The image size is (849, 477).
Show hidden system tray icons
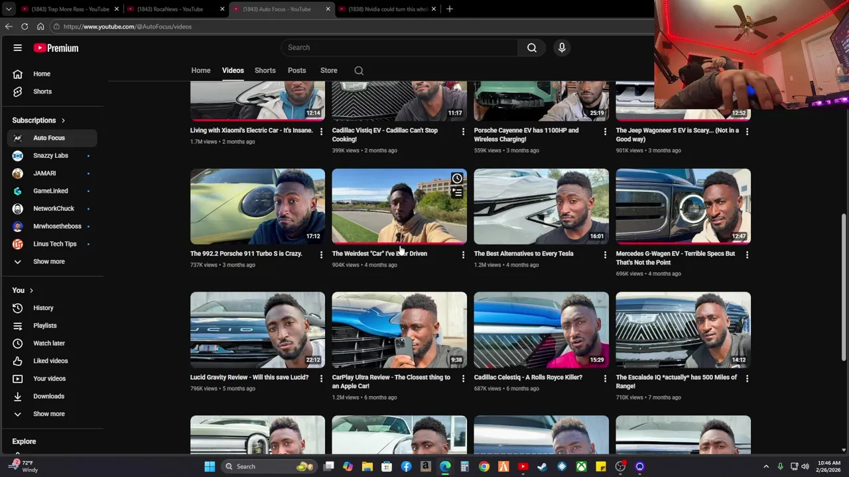(766, 466)
